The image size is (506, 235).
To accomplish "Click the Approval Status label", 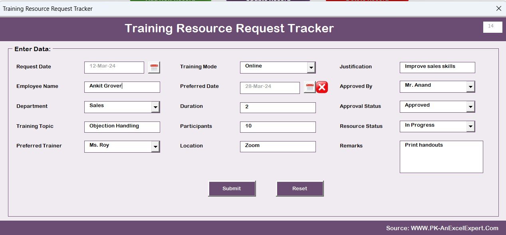I will click(x=360, y=106).
